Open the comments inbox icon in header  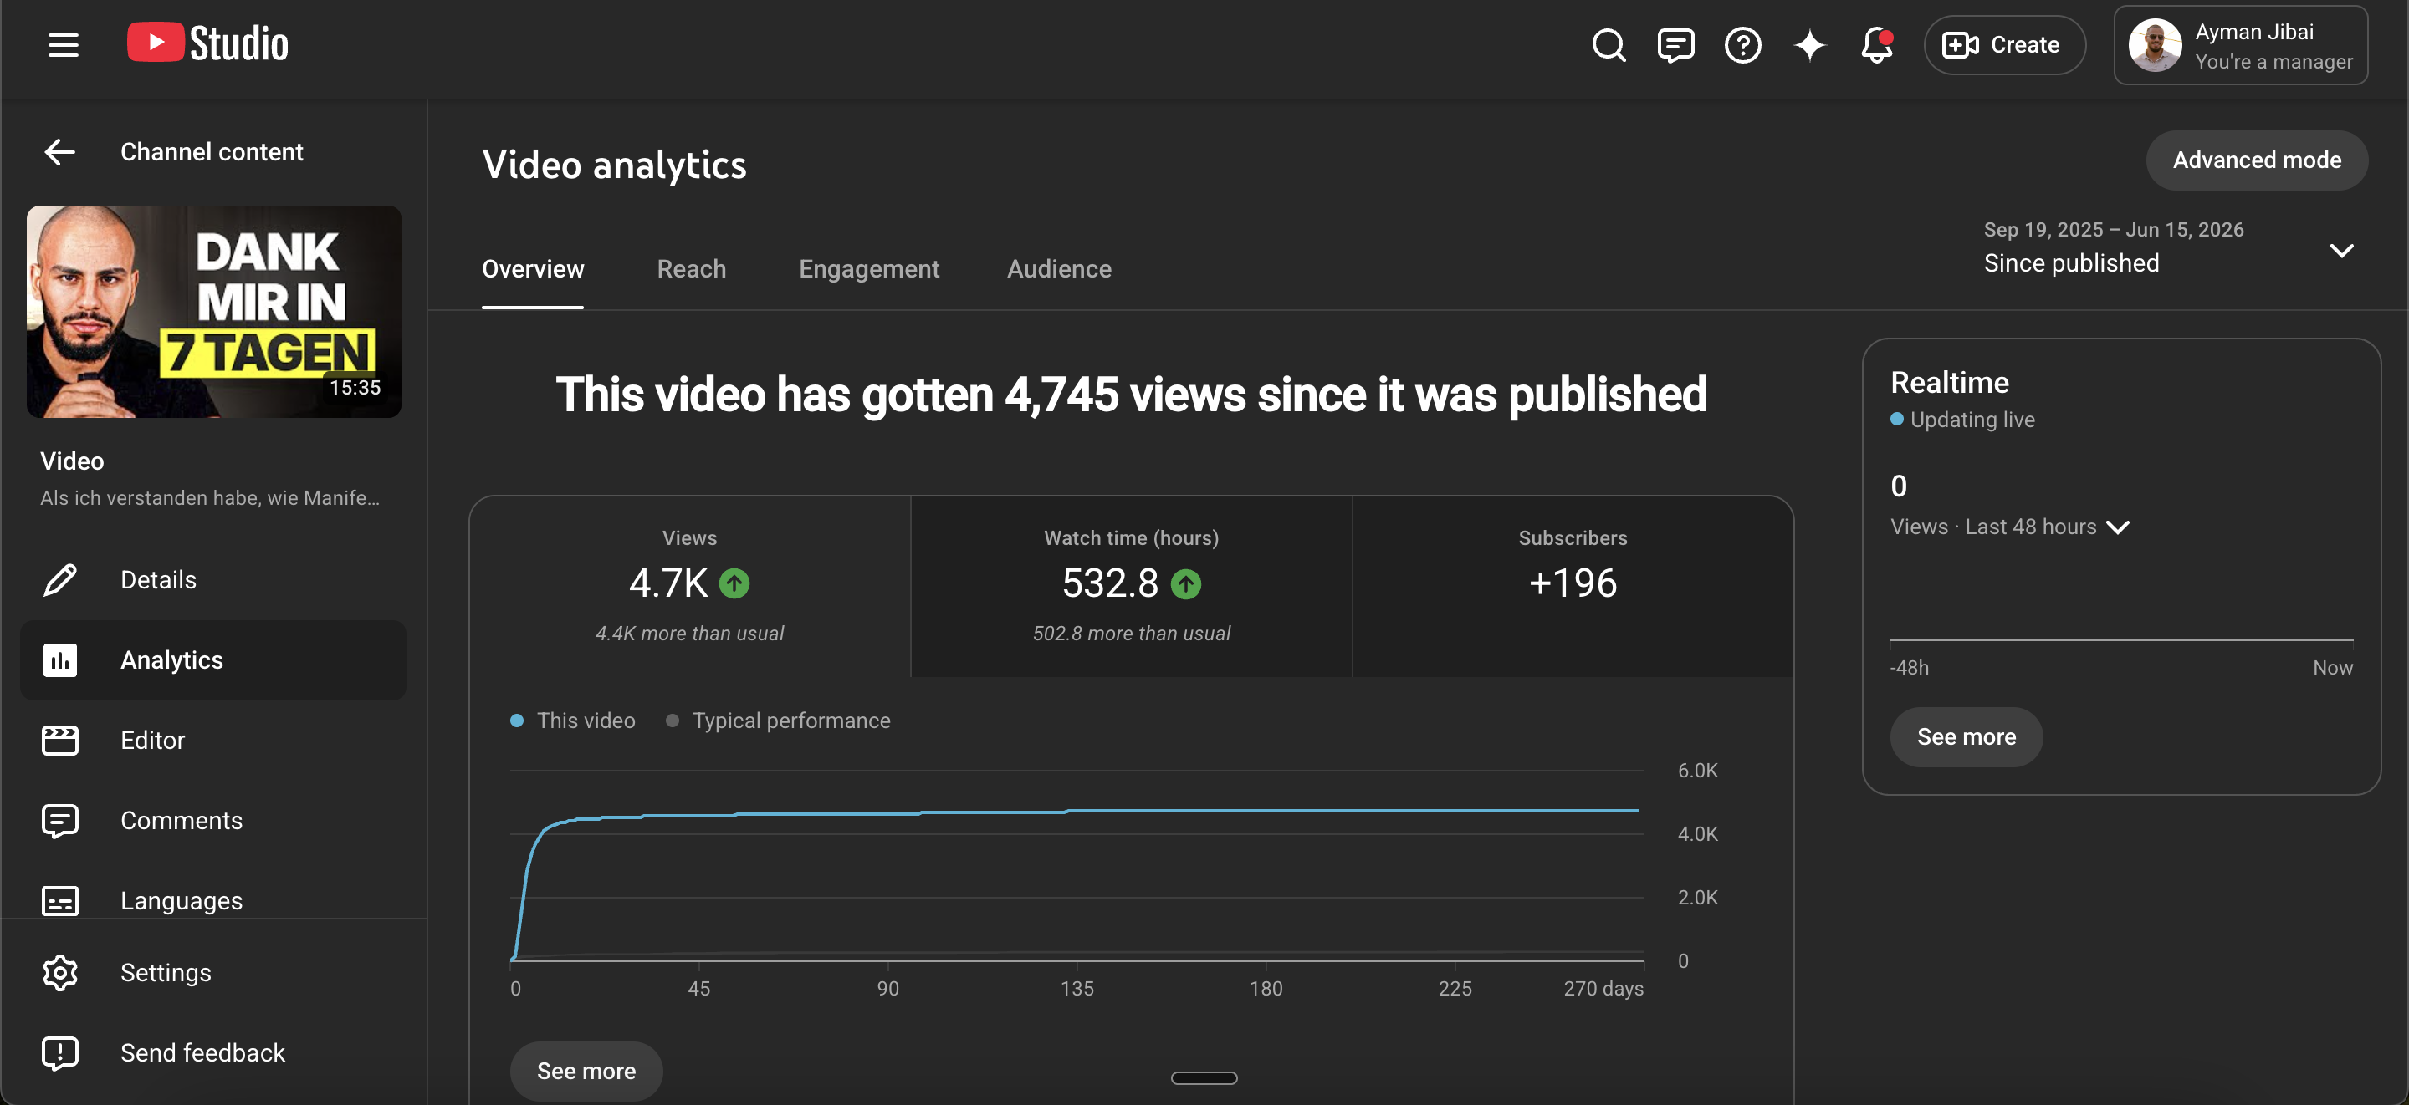point(1675,45)
